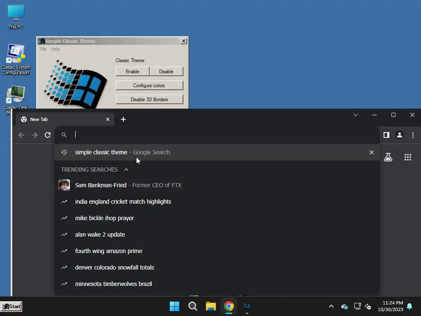Open File menu in Simple Classic Theme

pyautogui.click(x=43, y=49)
